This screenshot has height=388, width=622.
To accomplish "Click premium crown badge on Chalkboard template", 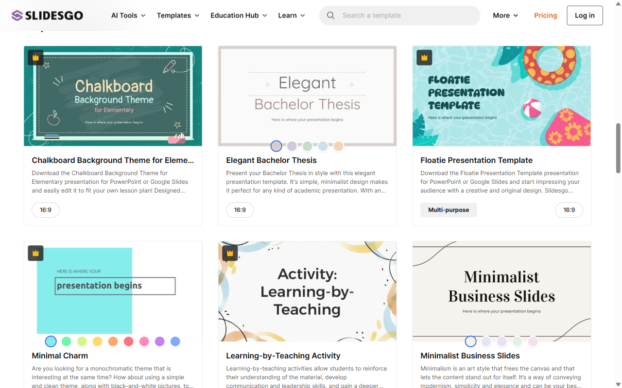I will pos(35,58).
